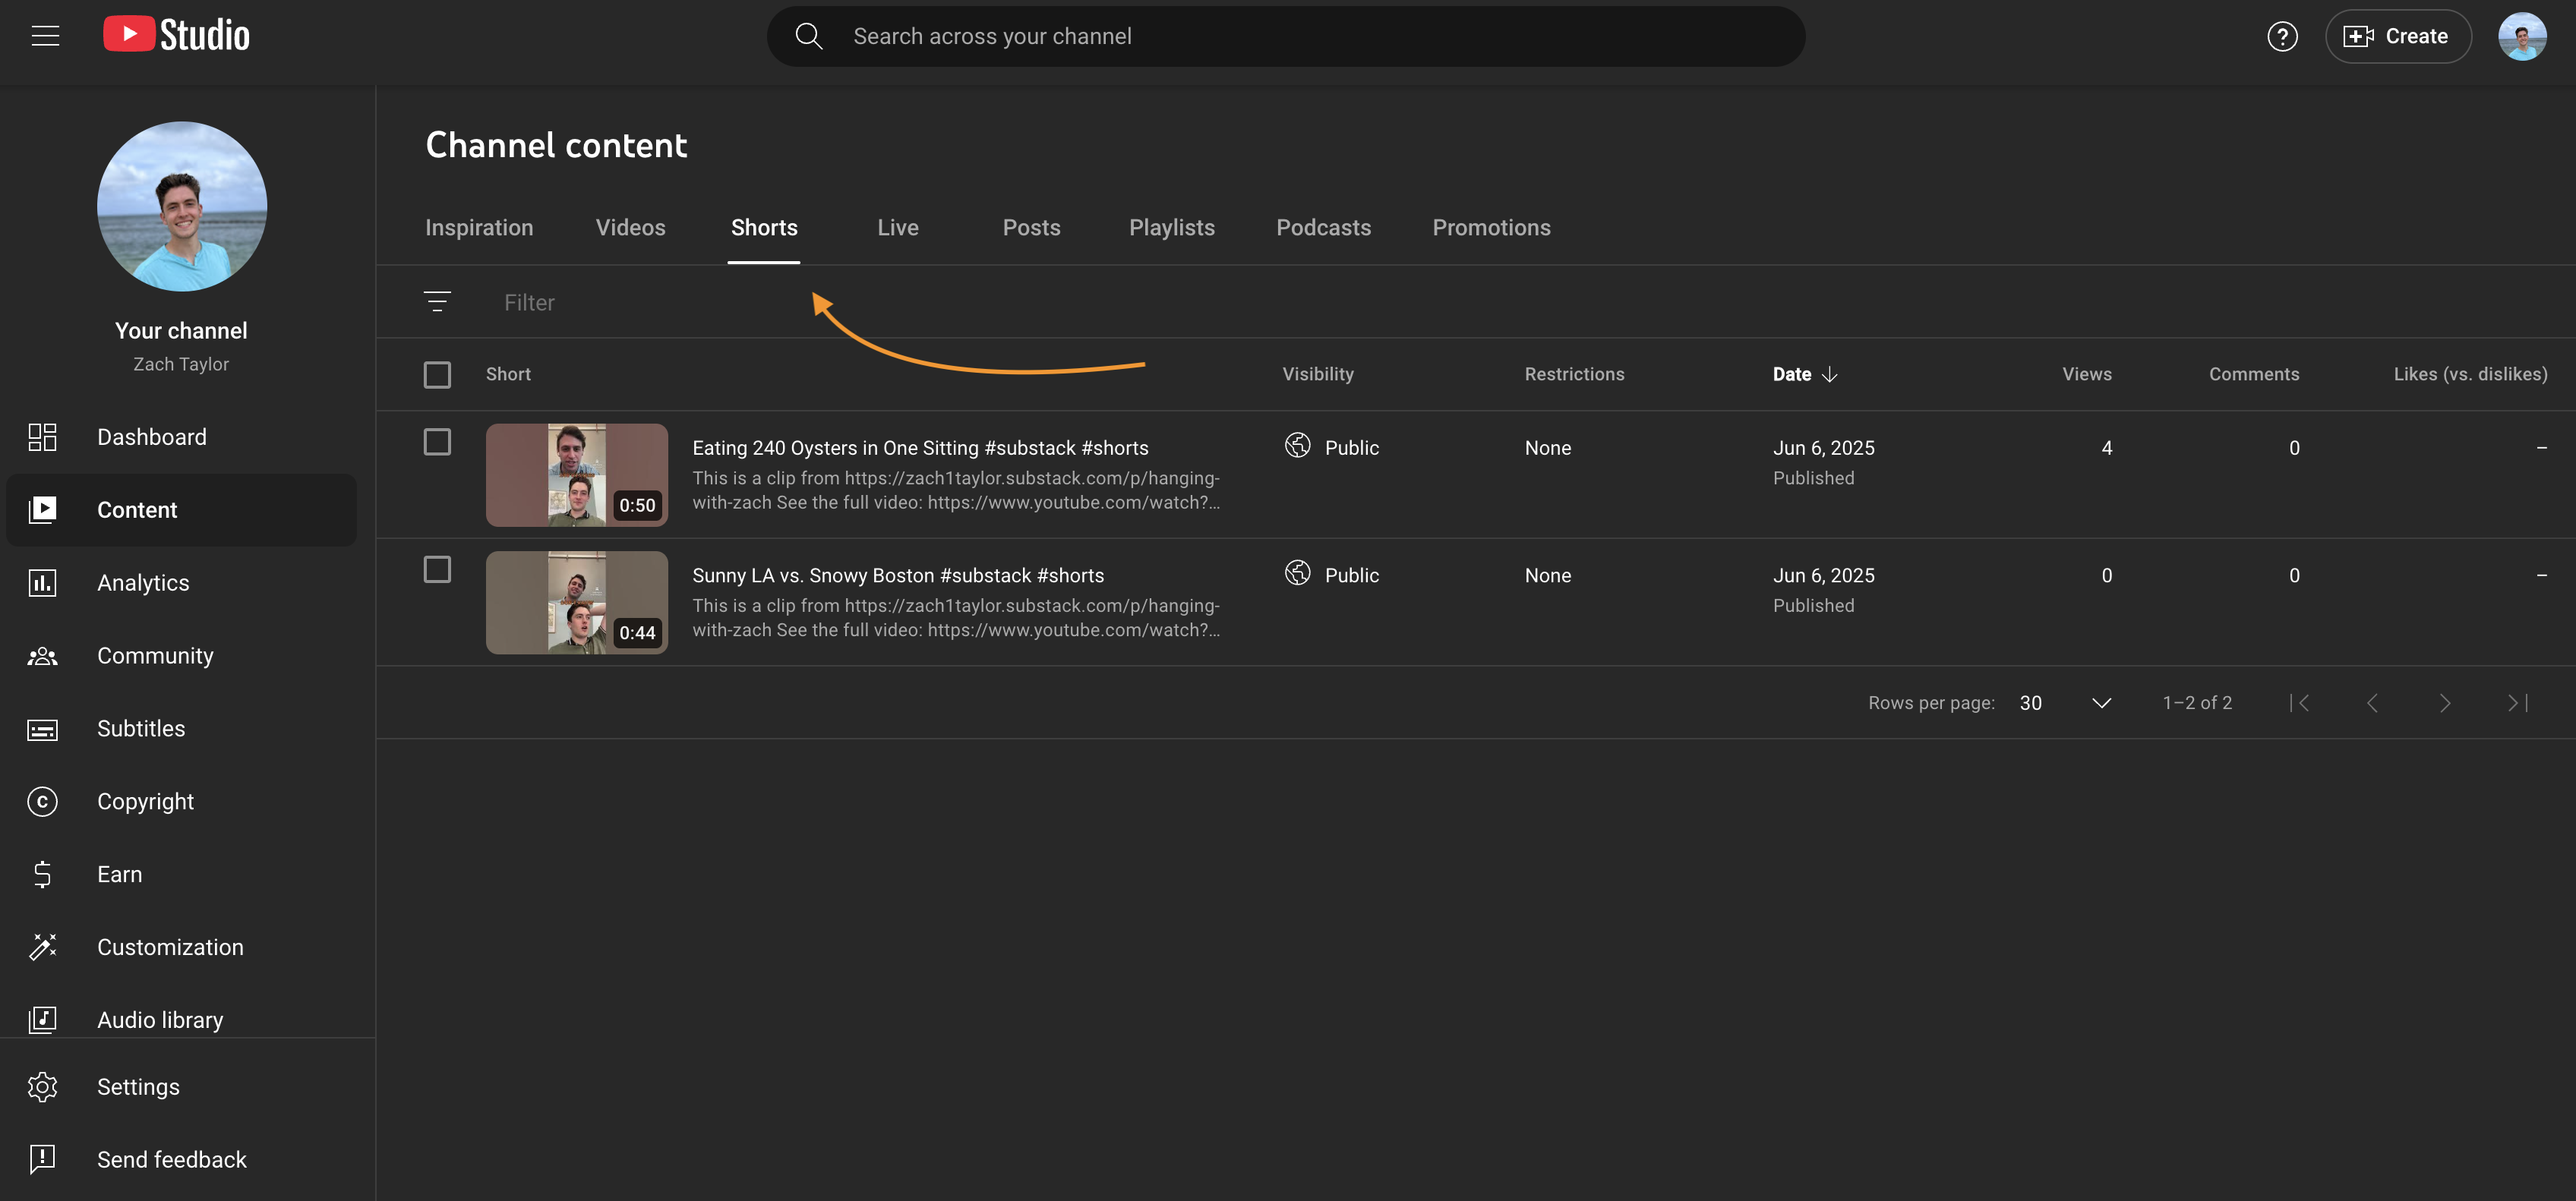Image resolution: width=2576 pixels, height=1201 pixels.
Task: Switch to the Inspiration tab
Action: coord(479,227)
